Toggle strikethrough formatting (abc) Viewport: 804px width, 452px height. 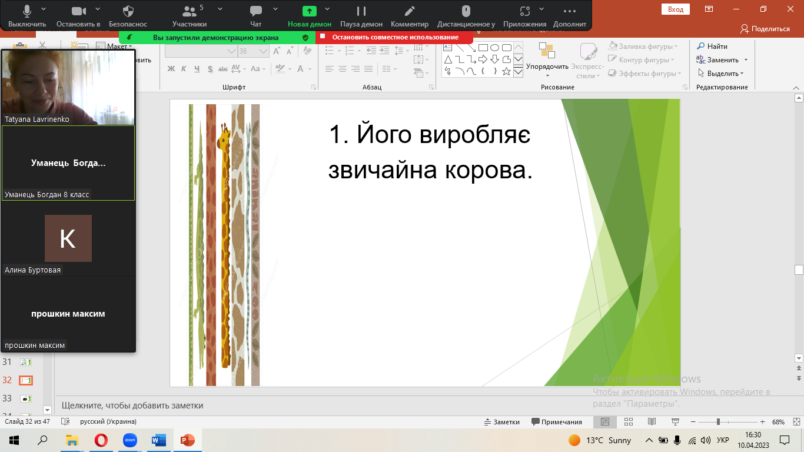pyautogui.click(x=224, y=69)
